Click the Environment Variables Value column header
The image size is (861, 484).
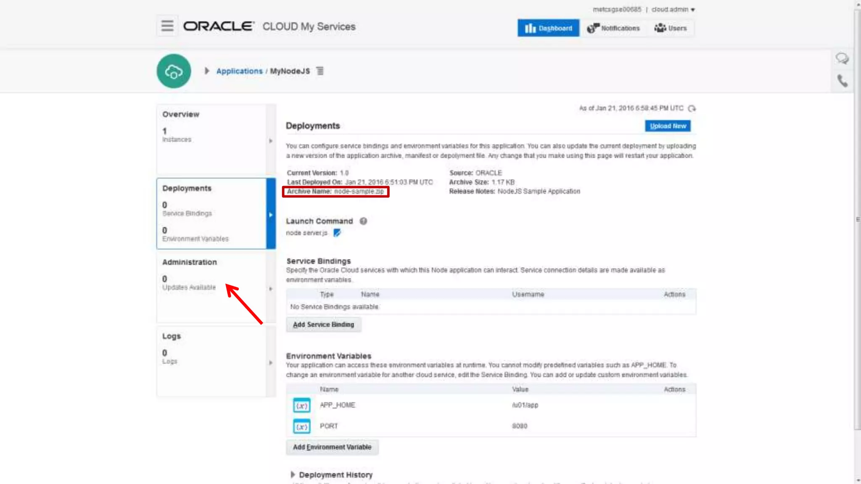coord(520,389)
